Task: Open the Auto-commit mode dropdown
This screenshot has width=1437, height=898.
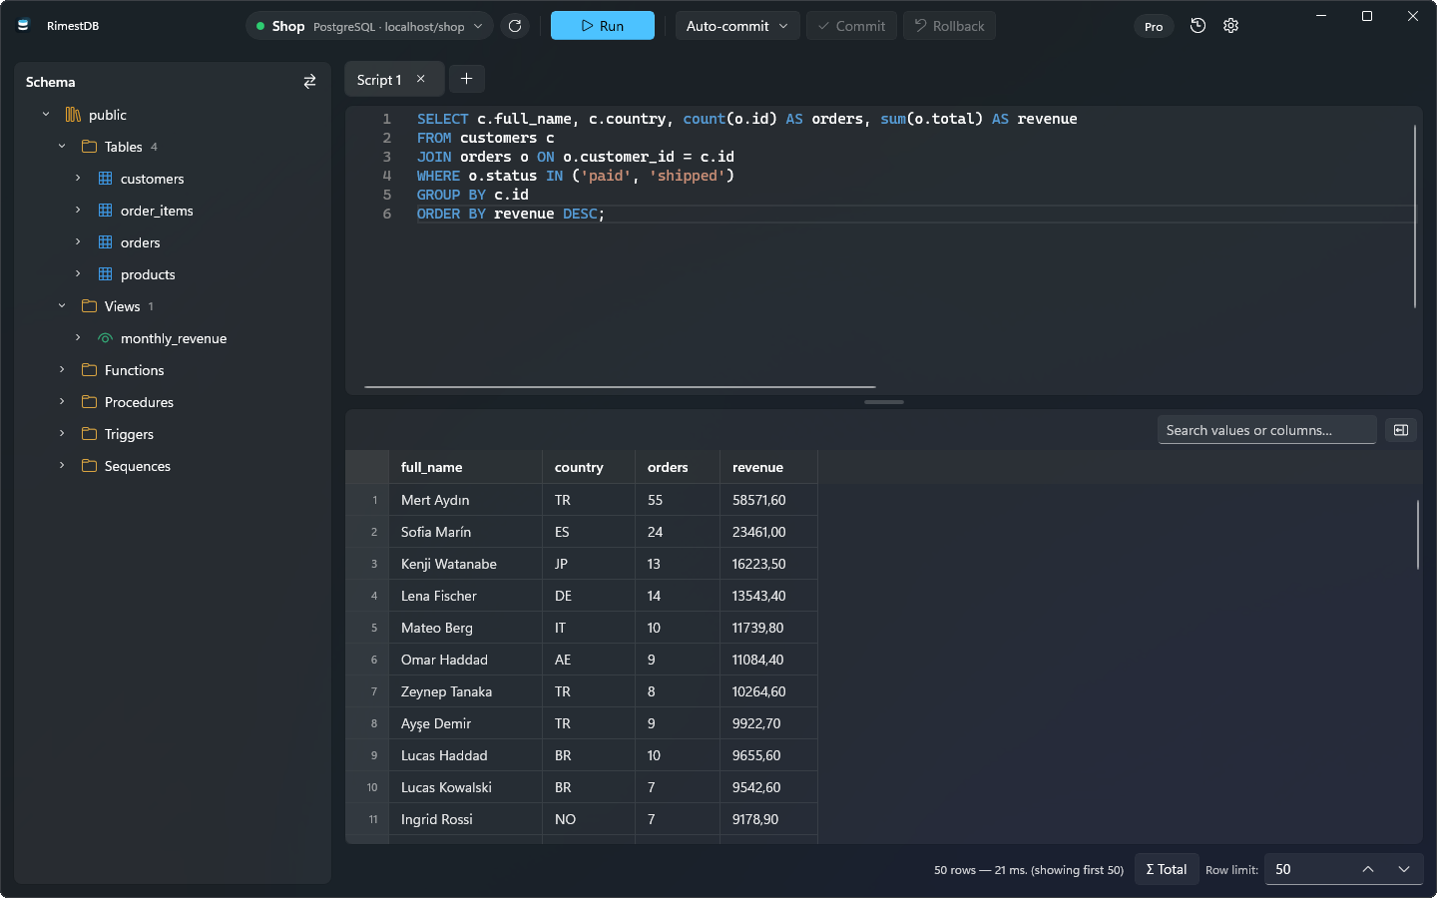Action: click(x=737, y=26)
